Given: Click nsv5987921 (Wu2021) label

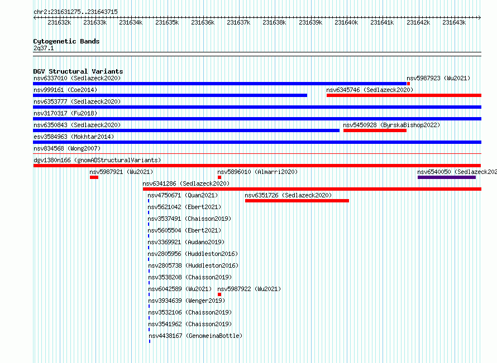Looking at the screenshot, I should coord(121,172).
